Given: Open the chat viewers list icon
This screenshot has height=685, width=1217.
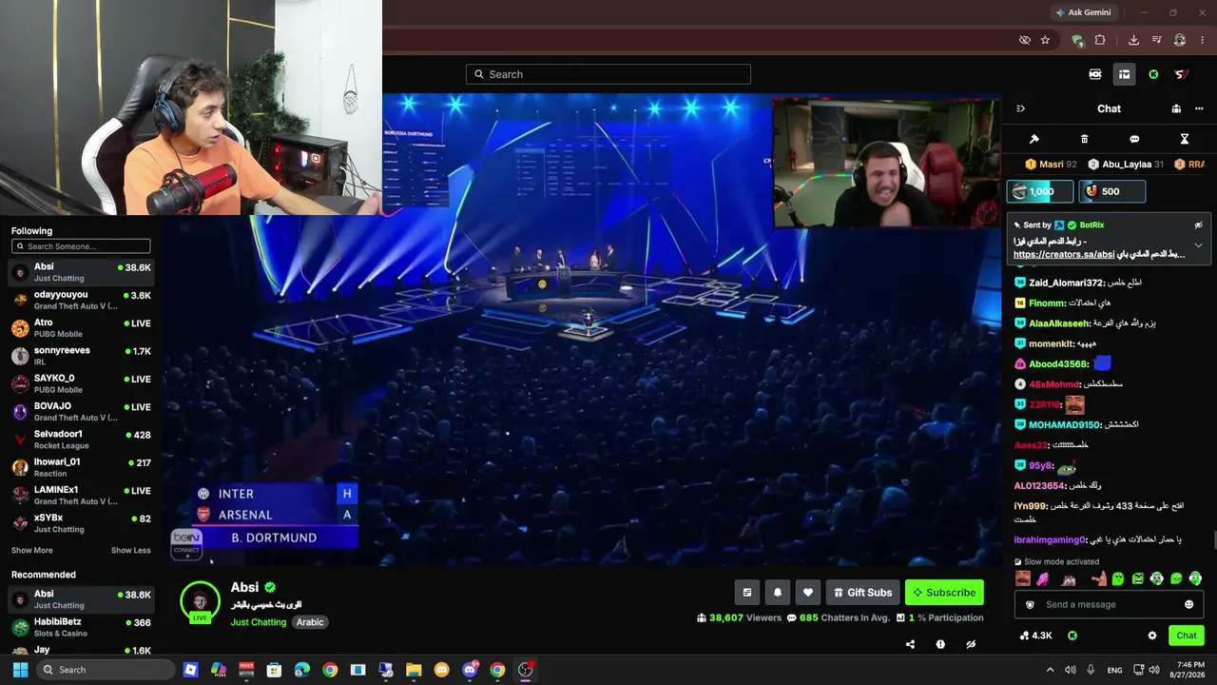Looking at the screenshot, I should (1176, 108).
